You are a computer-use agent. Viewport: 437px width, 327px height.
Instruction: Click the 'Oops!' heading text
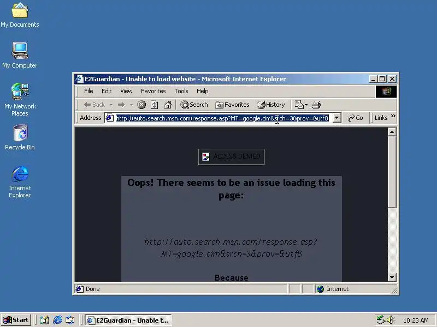pos(231,189)
